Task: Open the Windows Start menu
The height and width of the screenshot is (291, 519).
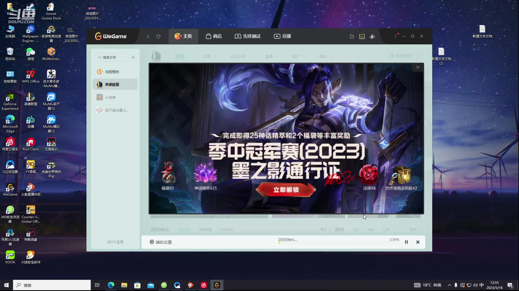Action: [x=6, y=285]
